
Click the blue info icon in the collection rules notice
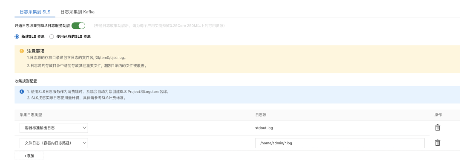[22, 92]
